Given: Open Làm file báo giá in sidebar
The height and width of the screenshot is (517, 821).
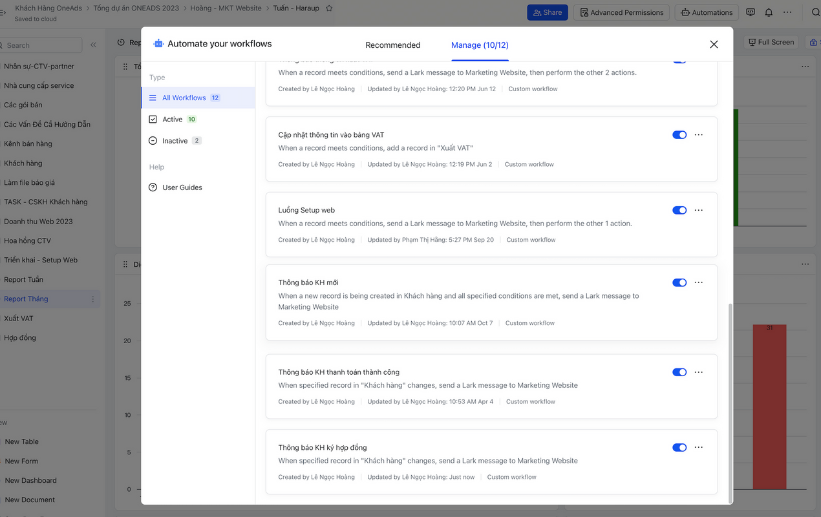Looking at the screenshot, I should point(29,182).
